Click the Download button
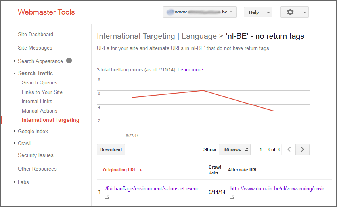The width and height of the screenshot is (337, 207). (111, 149)
